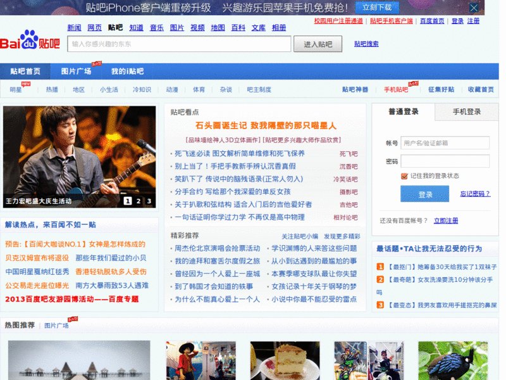506x380 pixels.
Task: Click 登录 link in top bar
Action: (457, 21)
